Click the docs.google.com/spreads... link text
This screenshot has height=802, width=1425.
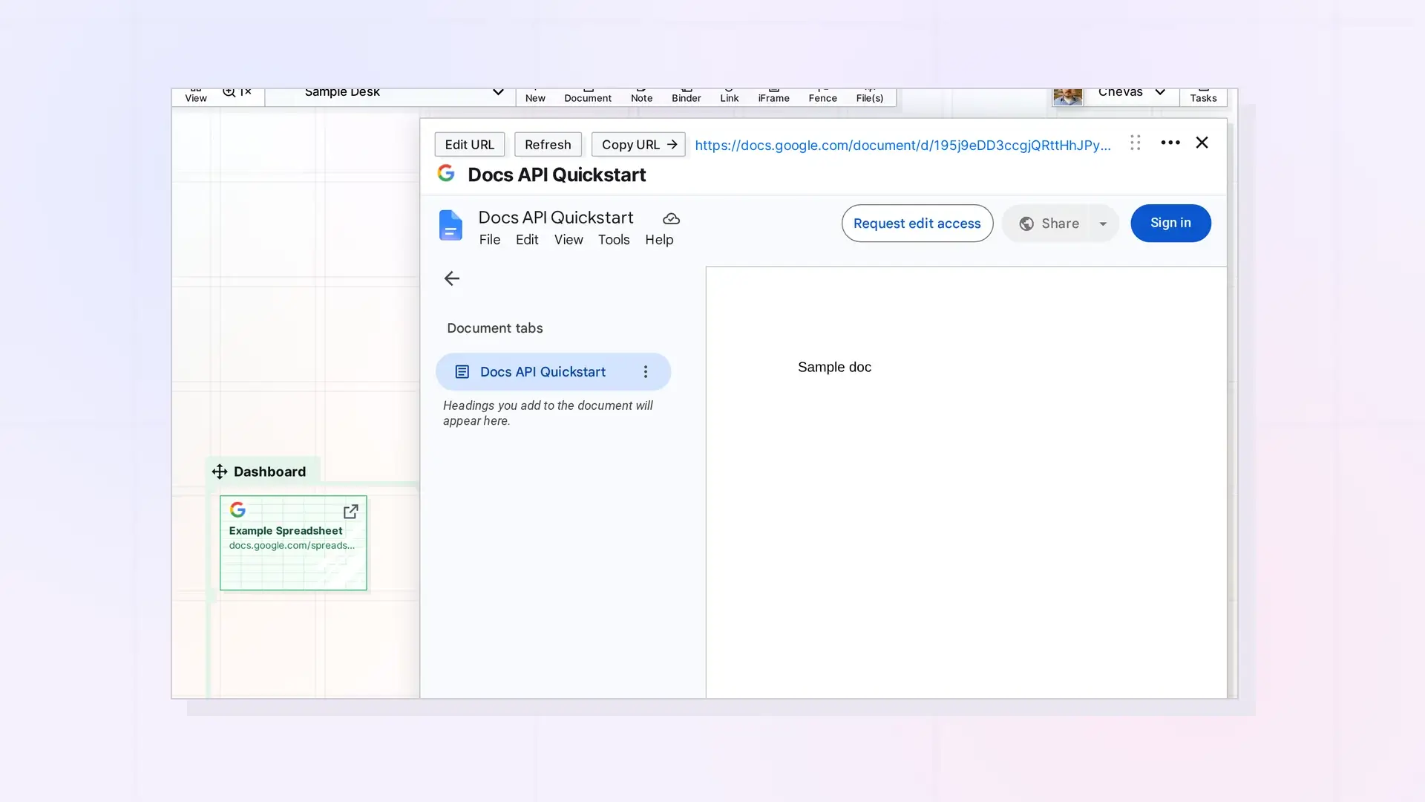tap(292, 545)
